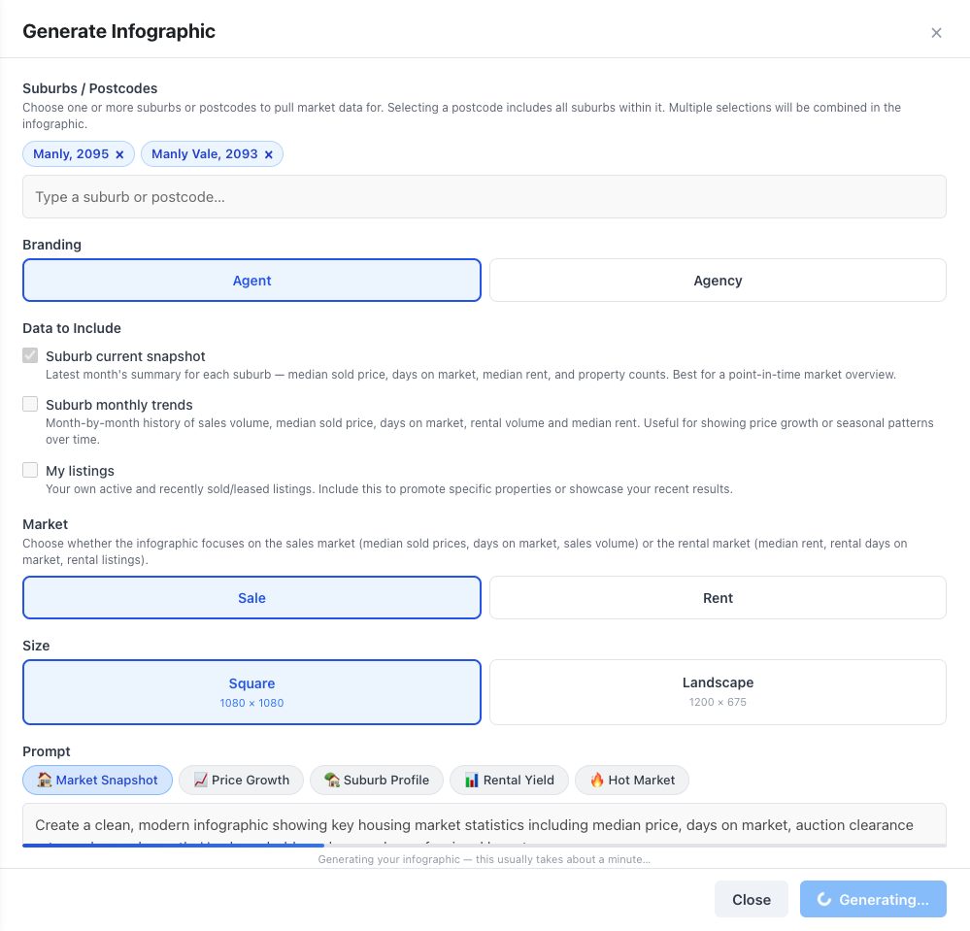Select Agency branding
Viewport: 970px width, 931px height.
pyautogui.click(x=718, y=281)
